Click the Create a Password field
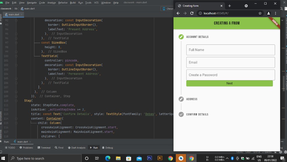Screen dimensions: 287x162 coord(231,75)
